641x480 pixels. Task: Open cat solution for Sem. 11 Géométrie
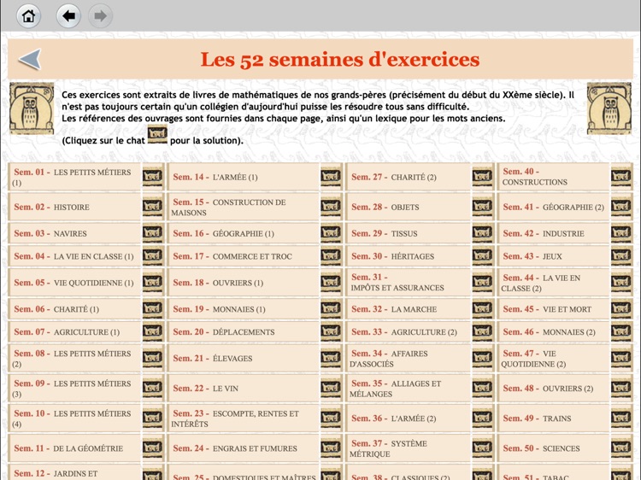pyautogui.click(x=153, y=448)
